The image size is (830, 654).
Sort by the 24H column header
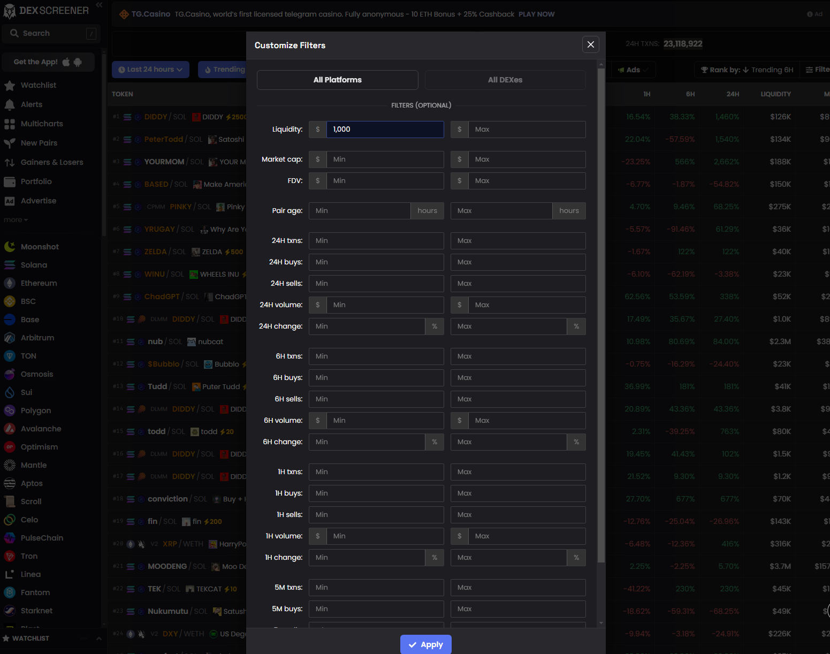[x=733, y=94]
